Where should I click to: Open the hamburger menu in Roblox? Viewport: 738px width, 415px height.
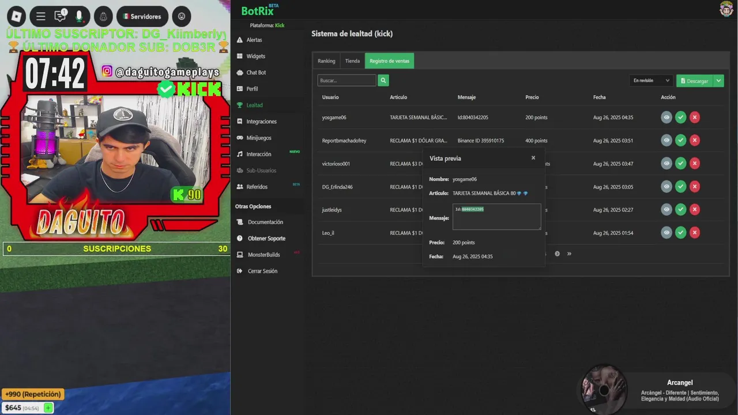tap(40, 16)
